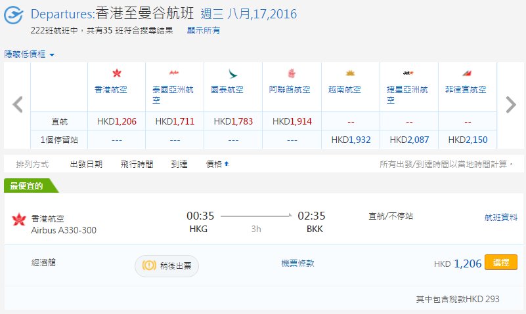Click the 經濟艙 cabin class label
The width and height of the screenshot is (526, 314).
click(x=43, y=262)
